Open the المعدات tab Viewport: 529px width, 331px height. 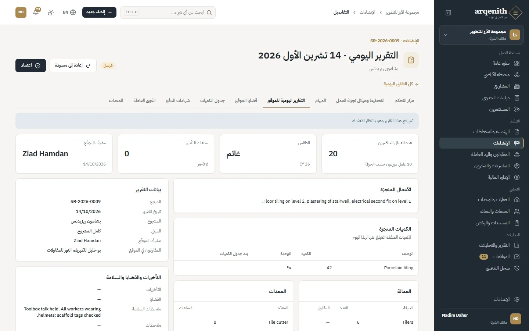point(116,101)
